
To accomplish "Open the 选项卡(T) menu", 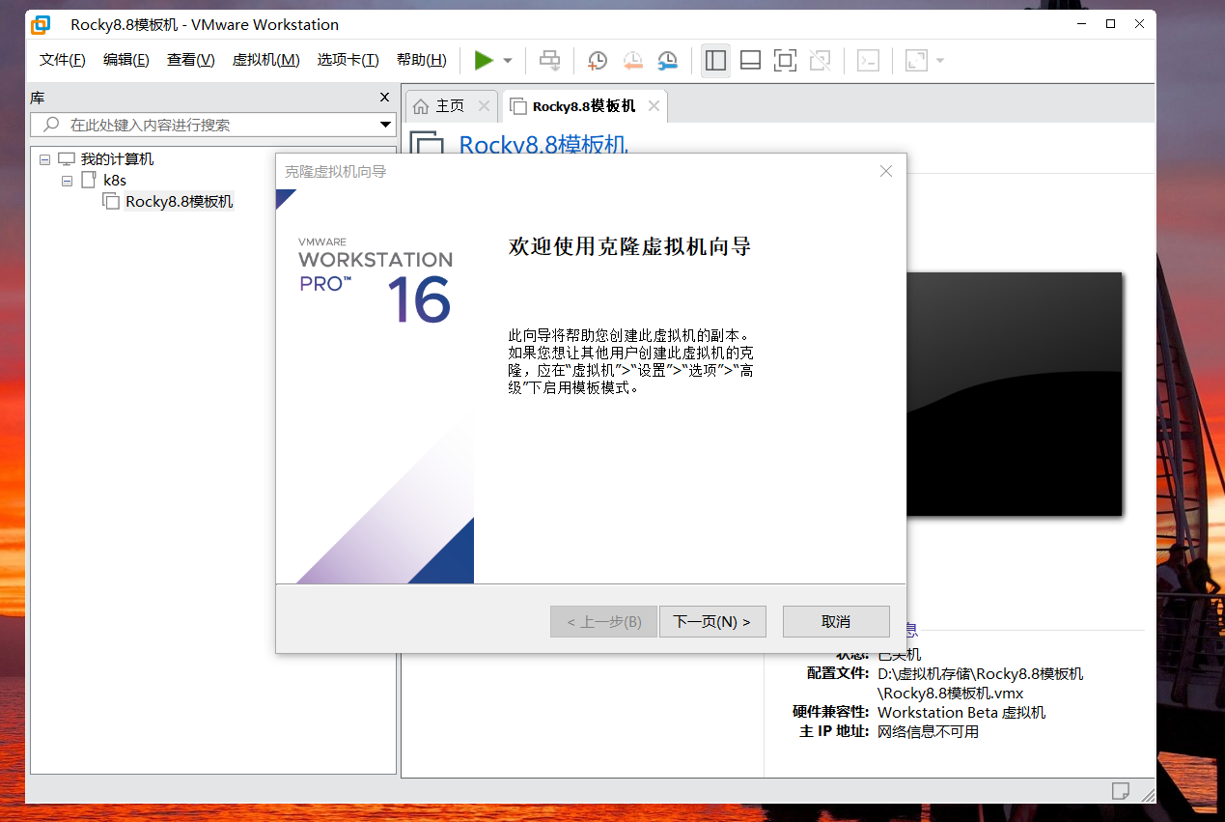I will [x=348, y=60].
